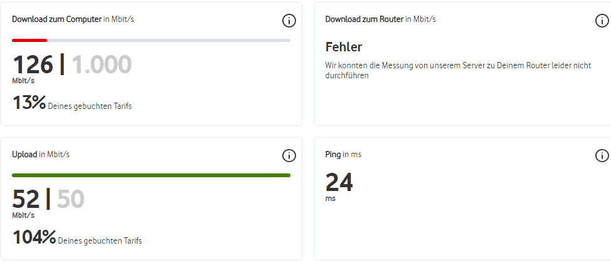Open info icon for Download zum Computer
The height and width of the screenshot is (263, 611).
pos(289,21)
